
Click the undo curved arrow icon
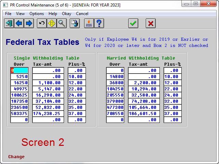click(x=42, y=23)
